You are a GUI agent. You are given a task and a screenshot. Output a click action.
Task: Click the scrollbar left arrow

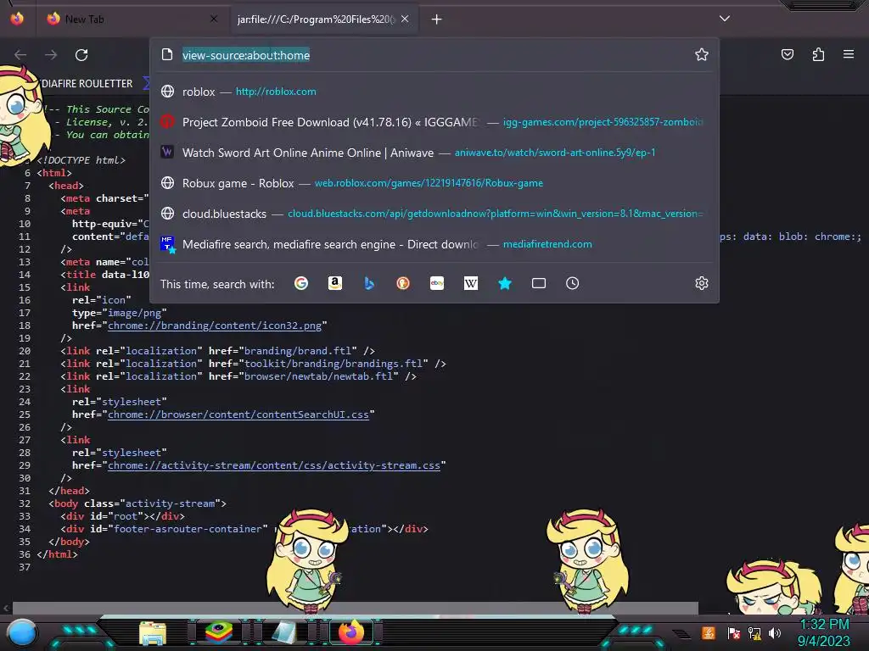(x=6, y=608)
